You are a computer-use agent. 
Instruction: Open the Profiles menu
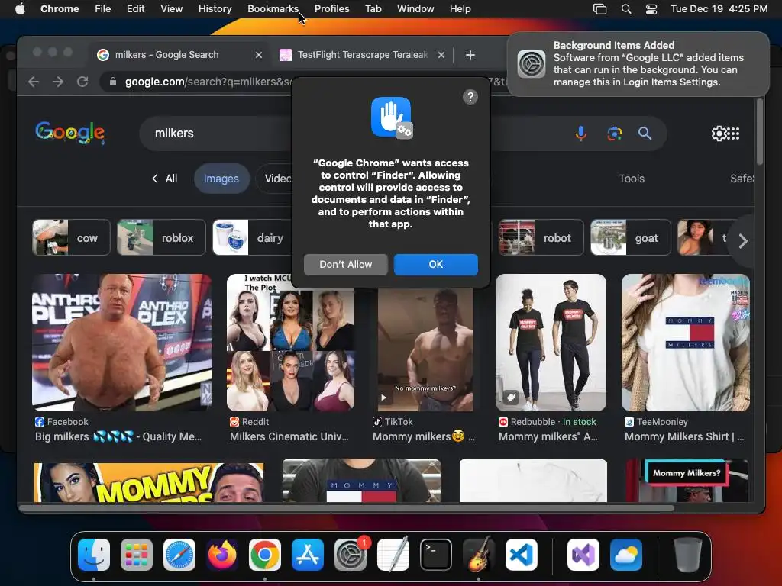pos(331,9)
